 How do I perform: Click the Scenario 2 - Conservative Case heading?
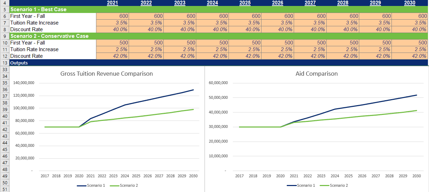[x=49, y=36]
